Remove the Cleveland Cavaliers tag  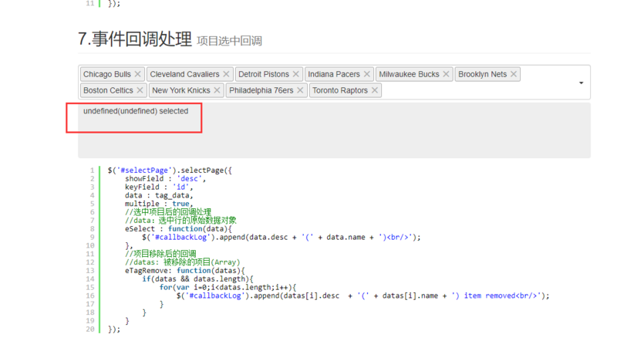click(226, 74)
